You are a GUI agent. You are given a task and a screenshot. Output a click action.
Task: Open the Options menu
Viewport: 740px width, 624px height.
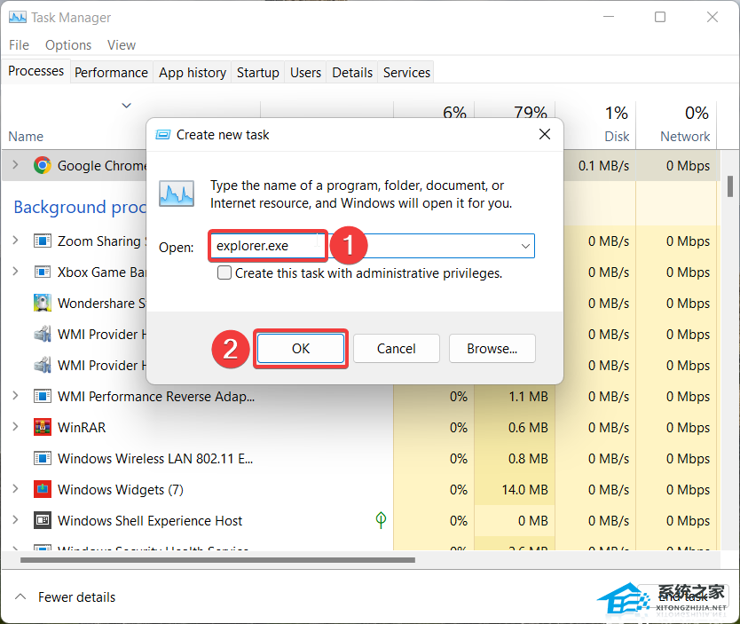coord(68,45)
